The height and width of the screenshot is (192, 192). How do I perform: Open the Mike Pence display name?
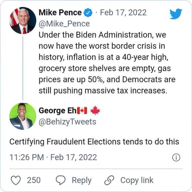pos(60,13)
